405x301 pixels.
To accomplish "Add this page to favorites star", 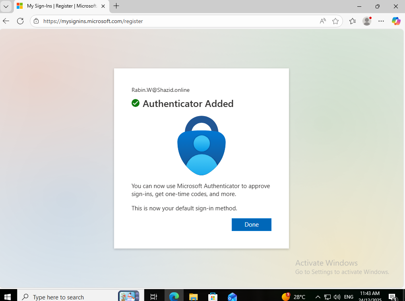I will pos(335,21).
